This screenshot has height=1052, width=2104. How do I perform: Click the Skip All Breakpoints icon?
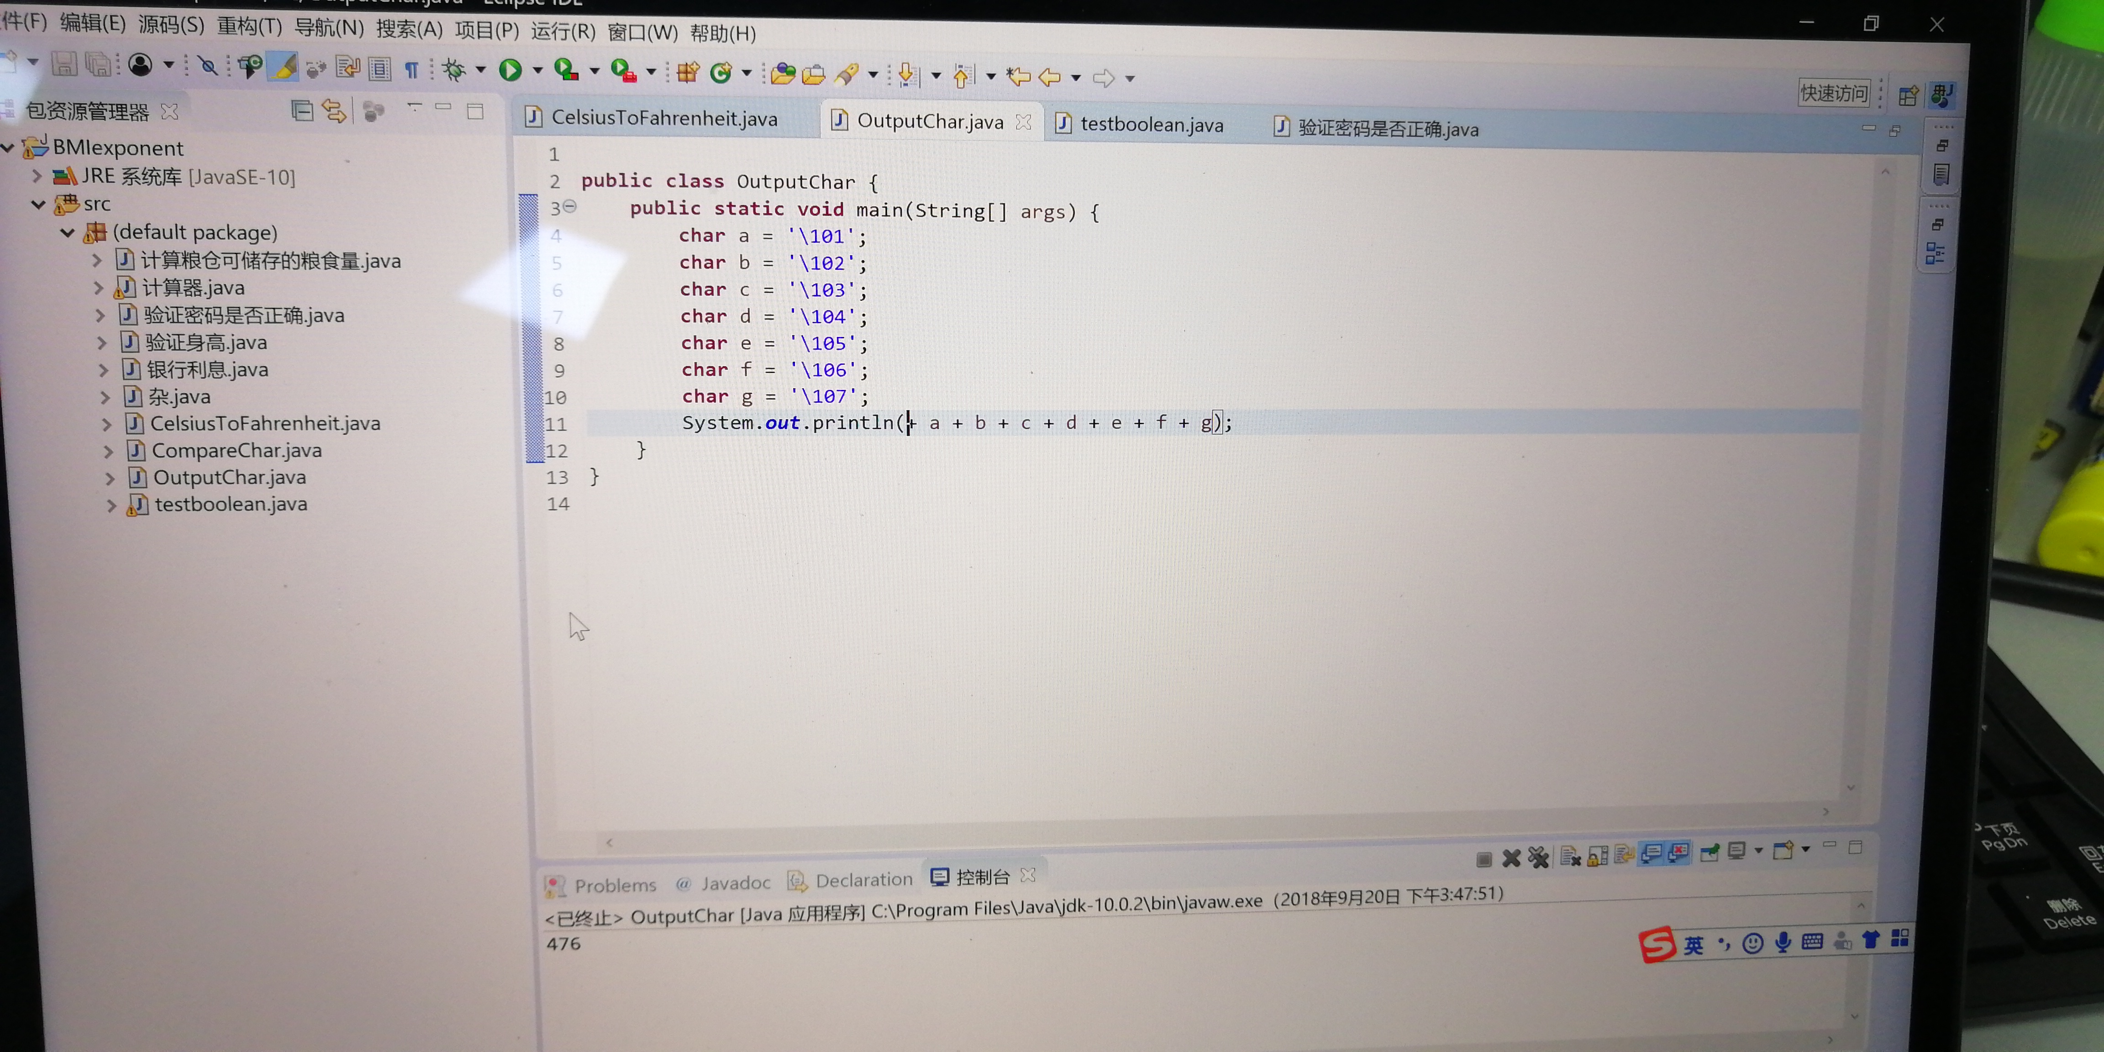click(208, 66)
